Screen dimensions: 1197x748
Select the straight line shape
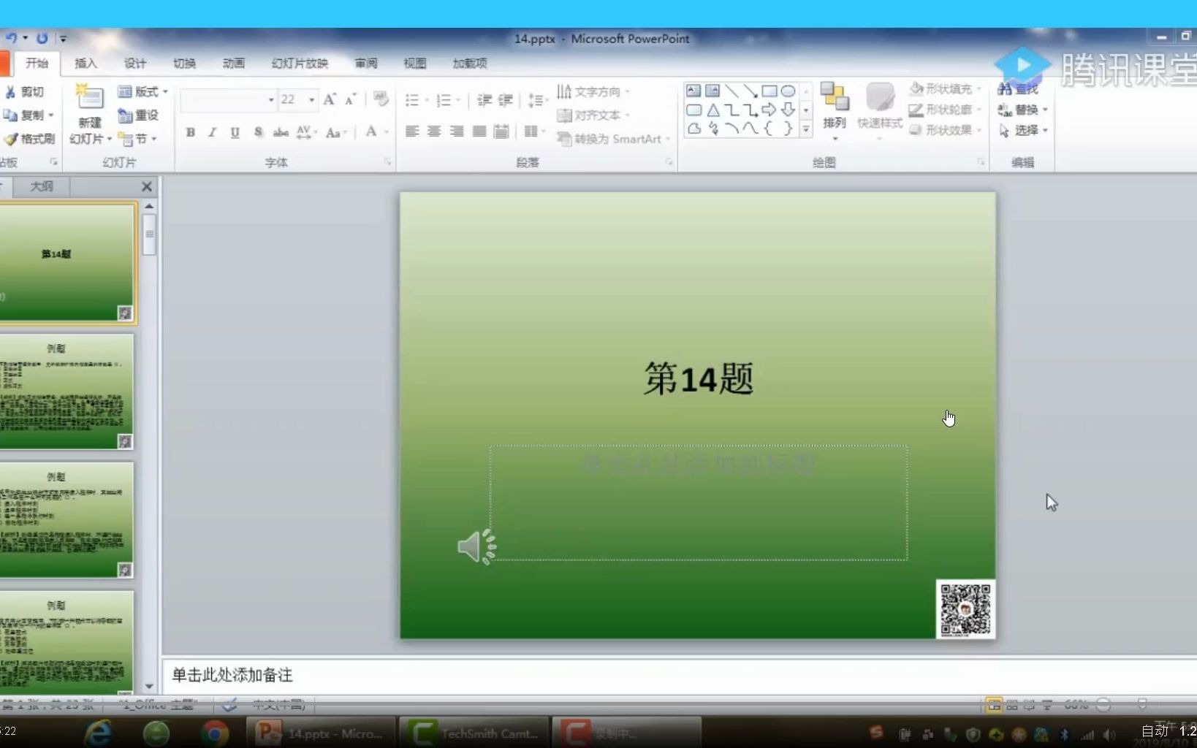732,91
